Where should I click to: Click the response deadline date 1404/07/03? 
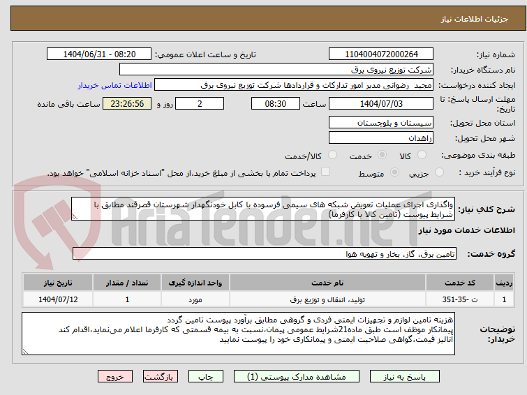[x=381, y=103]
